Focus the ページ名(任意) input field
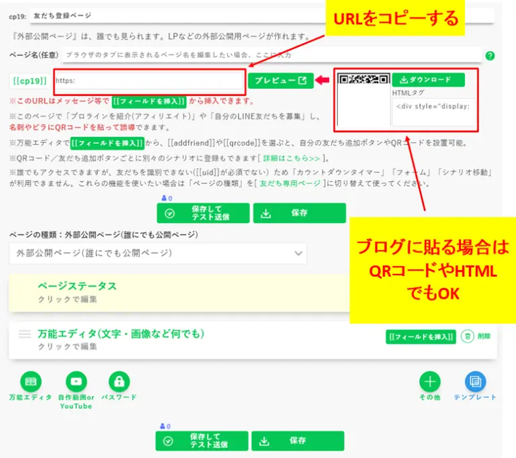 [x=272, y=55]
